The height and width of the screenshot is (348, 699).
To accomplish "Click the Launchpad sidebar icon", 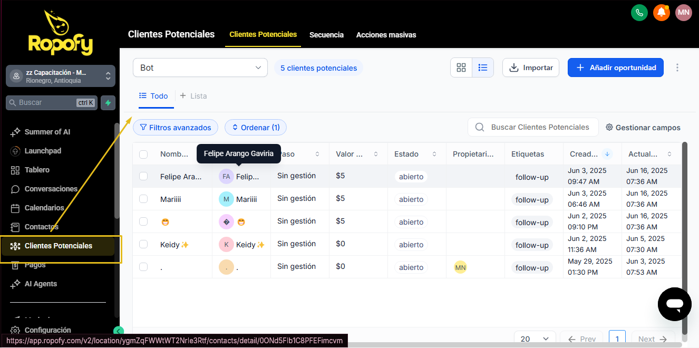I will coord(15,151).
